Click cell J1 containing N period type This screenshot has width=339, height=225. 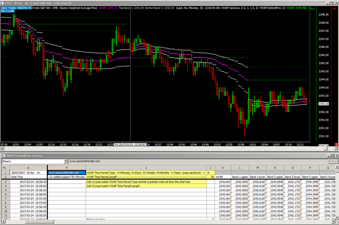[211, 172]
